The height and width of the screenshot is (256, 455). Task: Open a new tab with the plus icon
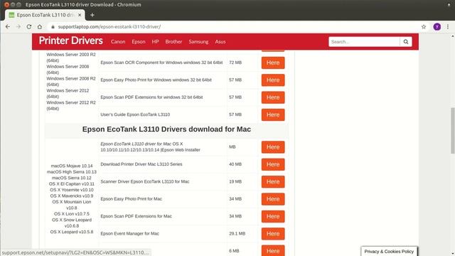92,15
